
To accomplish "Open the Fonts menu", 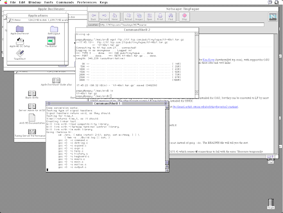I will 49,2.
